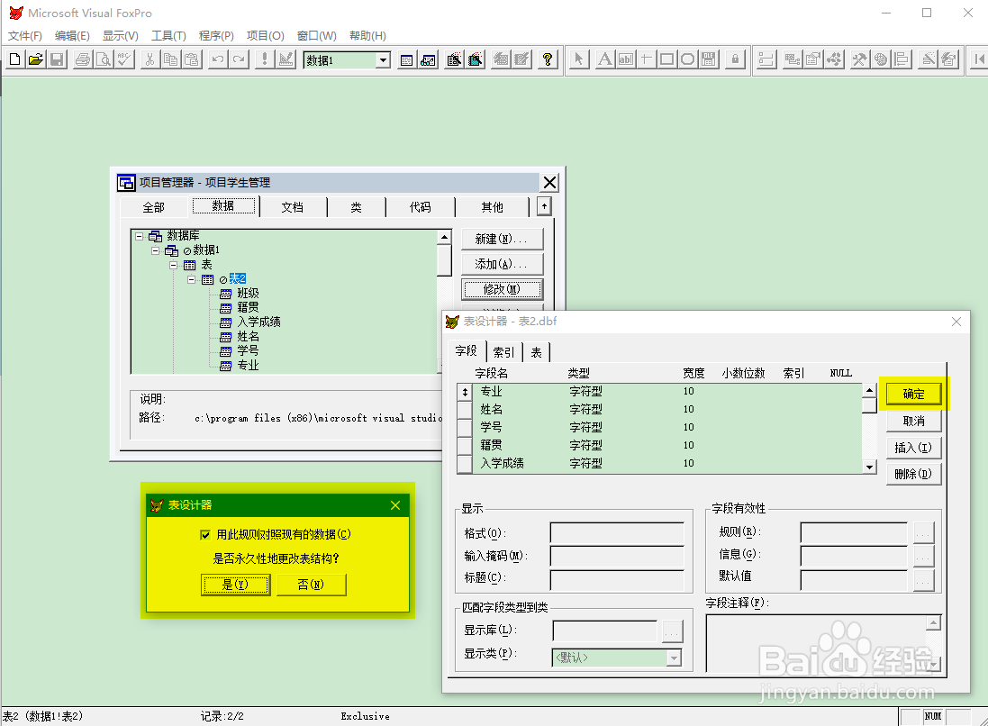Click the Cut scissors icon
This screenshot has height=726, width=988.
[x=150, y=59]
